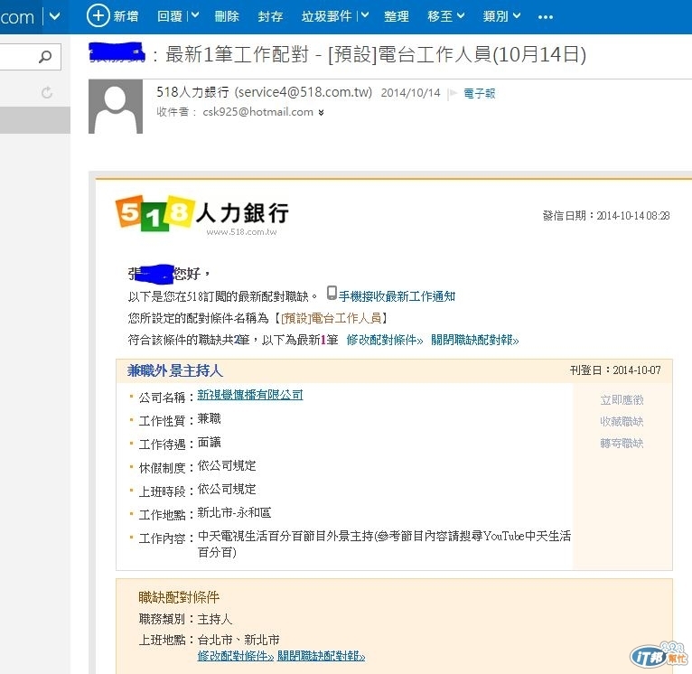Click the plus icon for new mail
This screenshot has height=674, width=692.
(x=98, y=16)
